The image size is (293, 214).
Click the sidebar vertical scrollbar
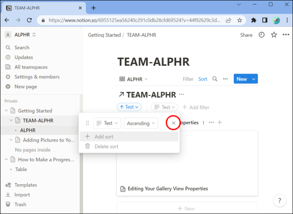(x=81, y=154)
